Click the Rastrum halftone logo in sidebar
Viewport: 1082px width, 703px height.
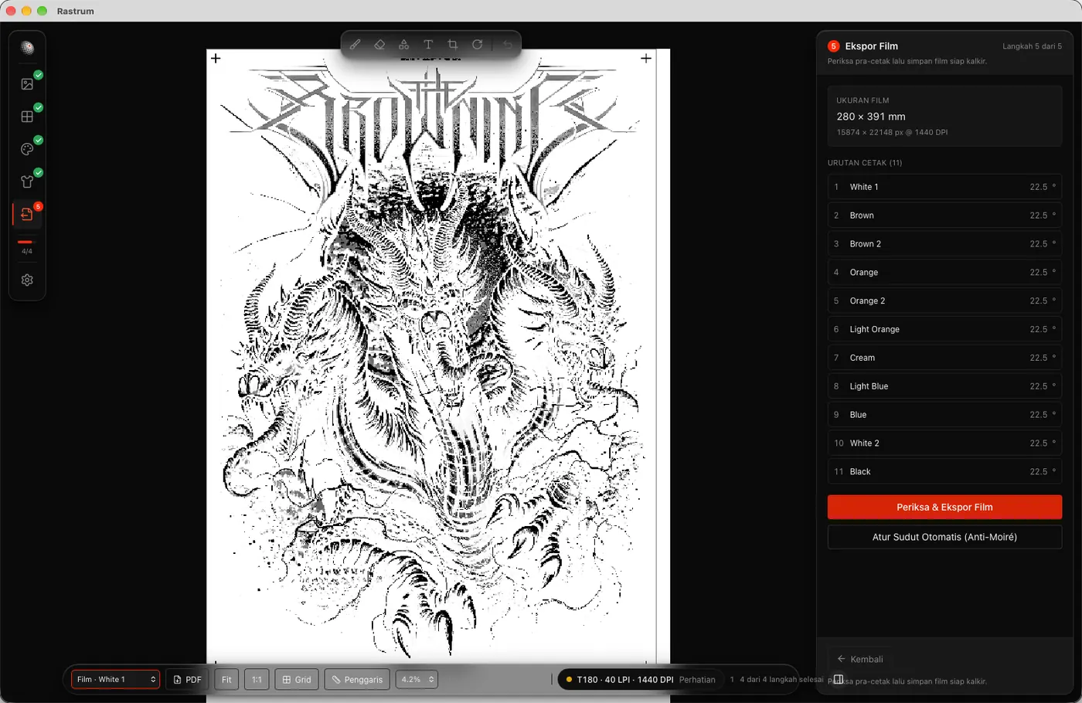[x=27, y=48]
